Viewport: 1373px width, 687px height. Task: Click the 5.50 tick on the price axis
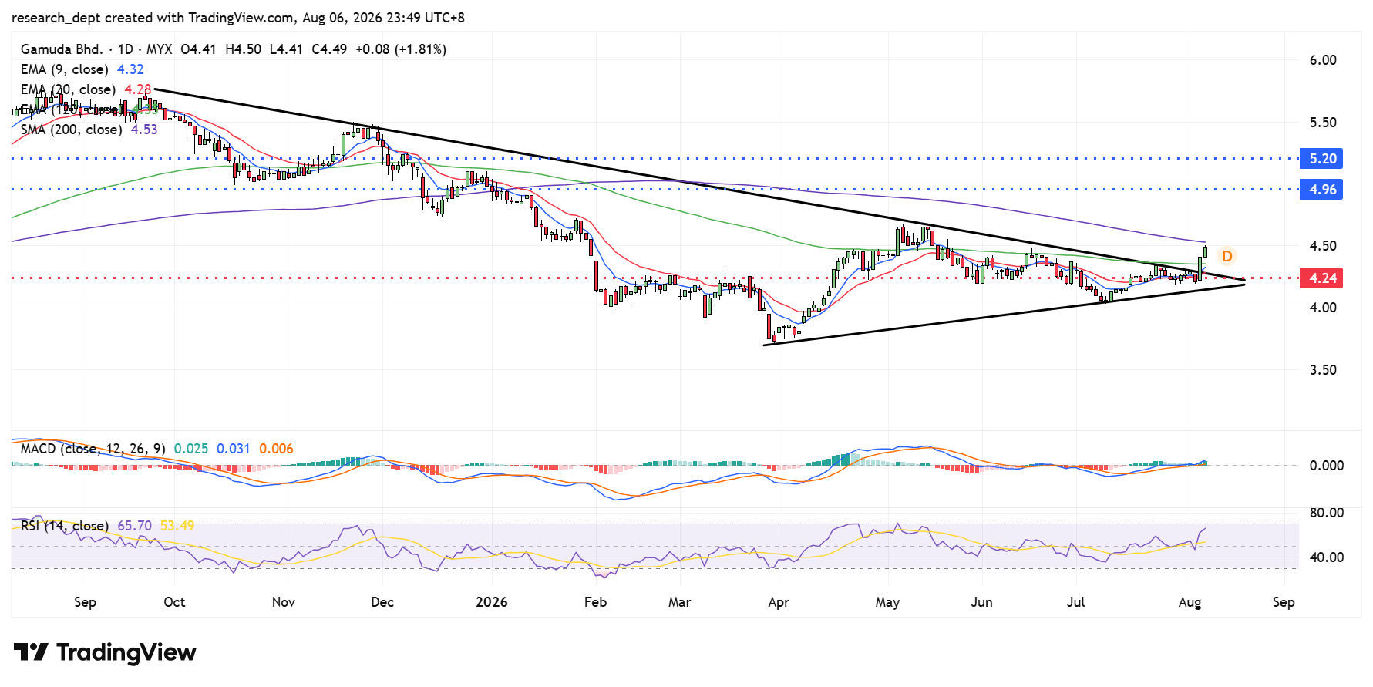[x=1323, y=123]
